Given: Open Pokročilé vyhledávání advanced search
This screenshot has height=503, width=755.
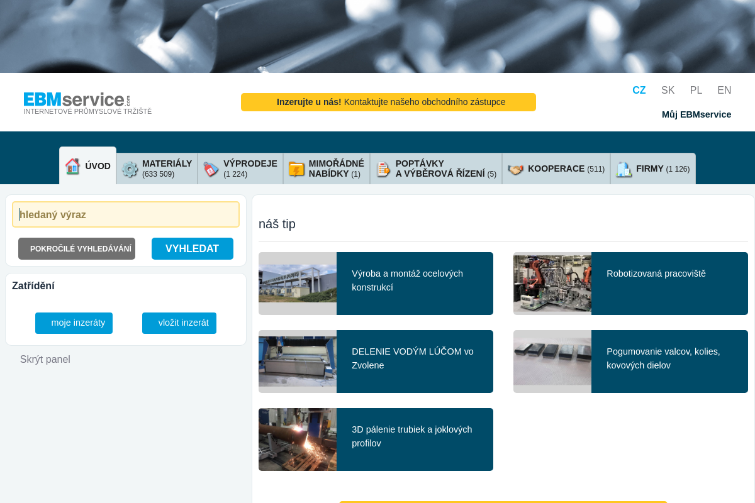Looking at the screenshot, I should tap(77, 248).
